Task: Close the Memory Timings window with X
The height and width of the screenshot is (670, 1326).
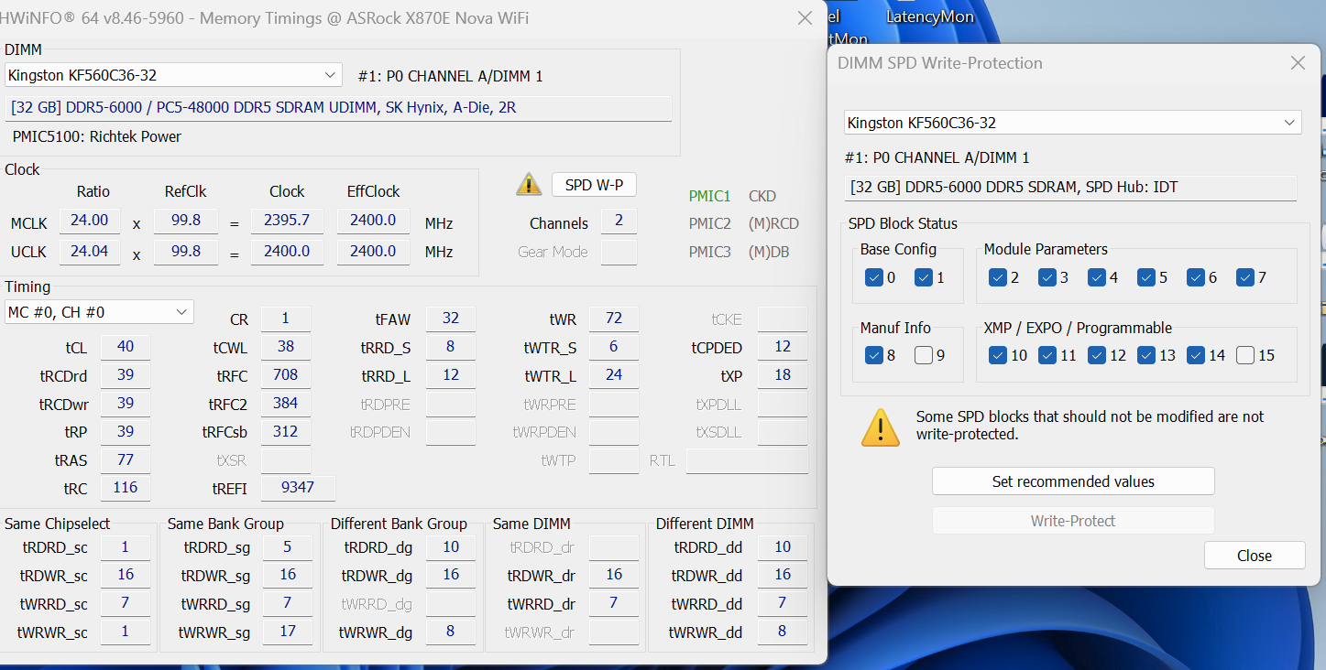Action: (x=805, y=18)
